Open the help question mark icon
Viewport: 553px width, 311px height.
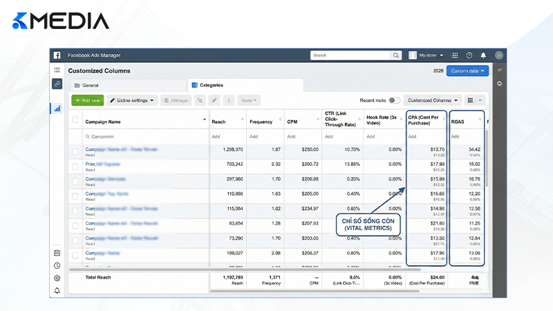coord(469,55)
